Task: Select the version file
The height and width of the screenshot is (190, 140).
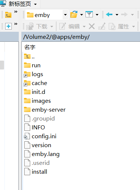Action: 38,145
